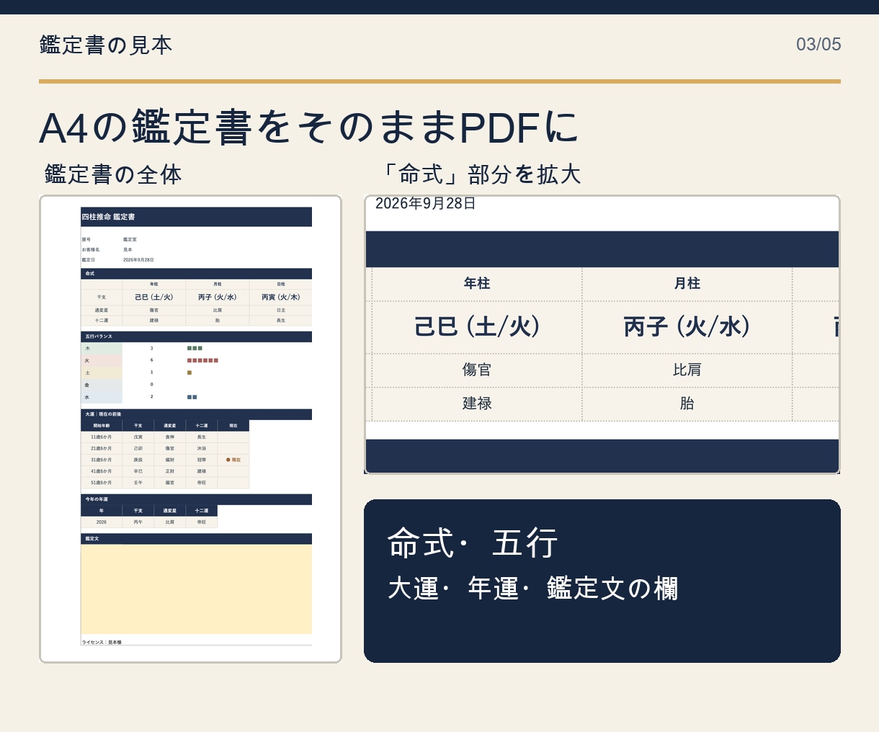Click the green 木 element row label
This screenshot has height=732, width=879.
click(102, 348)
